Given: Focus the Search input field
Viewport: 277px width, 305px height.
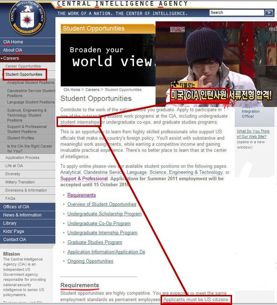Looking at the screenshot, I should pos(237,13).
